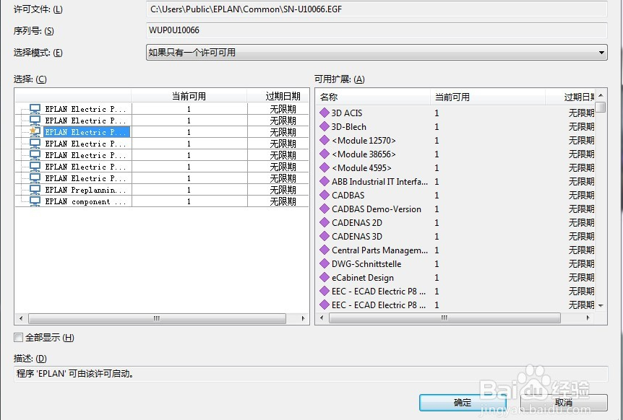Select the EPLAN Preplannin... license row
The width and height of the screenshot is (623, 420).
(162, 190)
